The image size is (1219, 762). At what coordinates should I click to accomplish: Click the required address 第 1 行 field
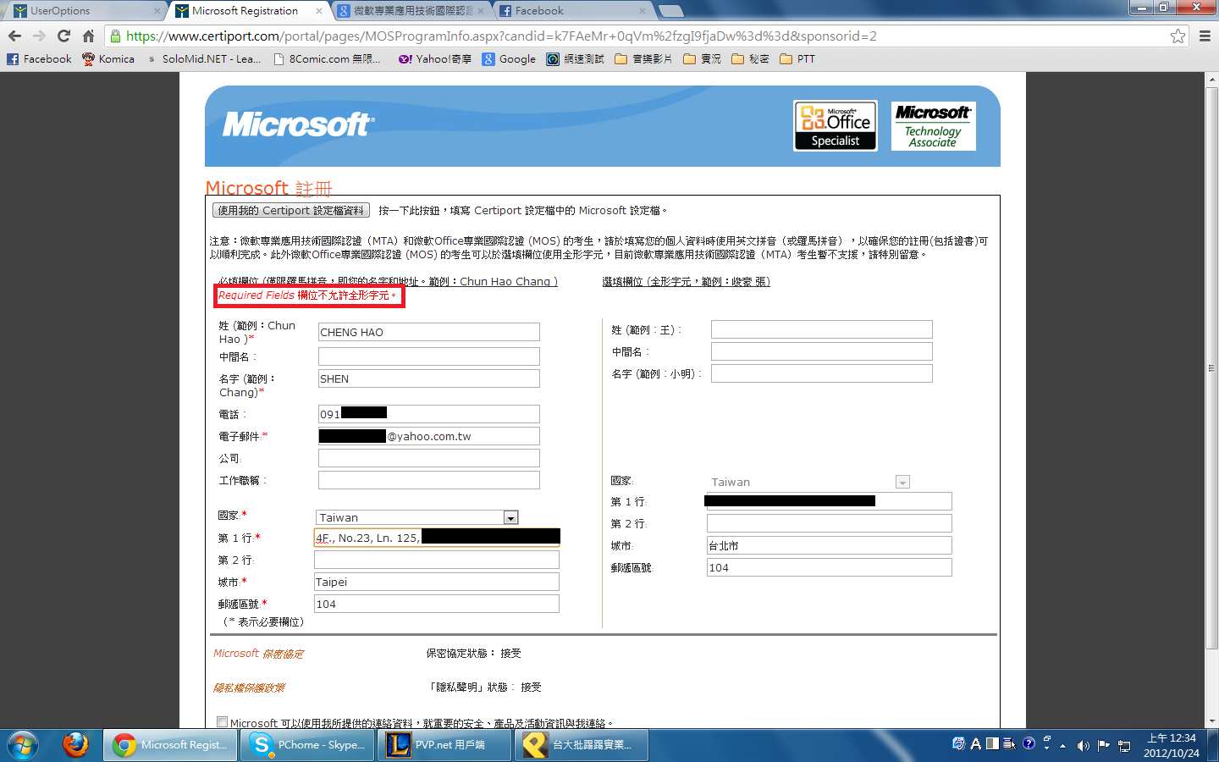click(437, 538)
